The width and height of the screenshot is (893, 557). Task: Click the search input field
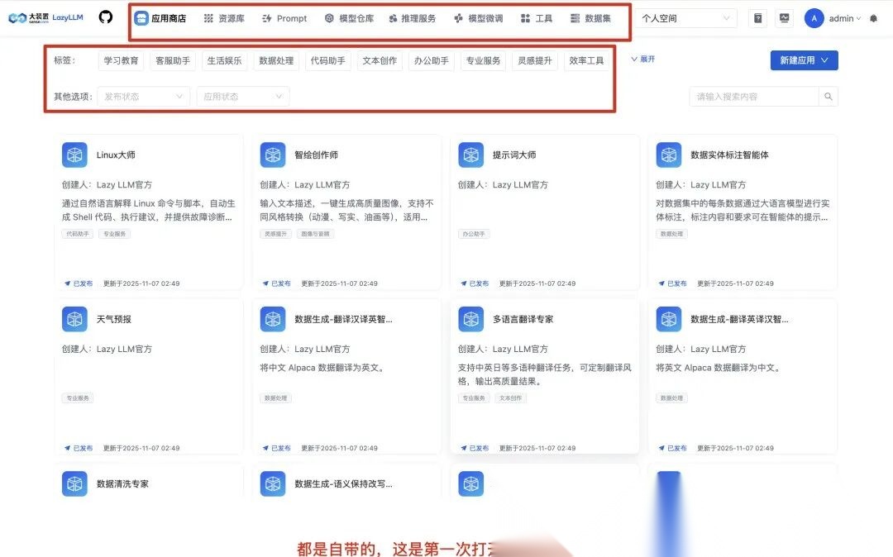[753, 96]
